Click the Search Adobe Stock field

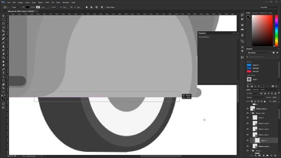[x=263, y=57]
